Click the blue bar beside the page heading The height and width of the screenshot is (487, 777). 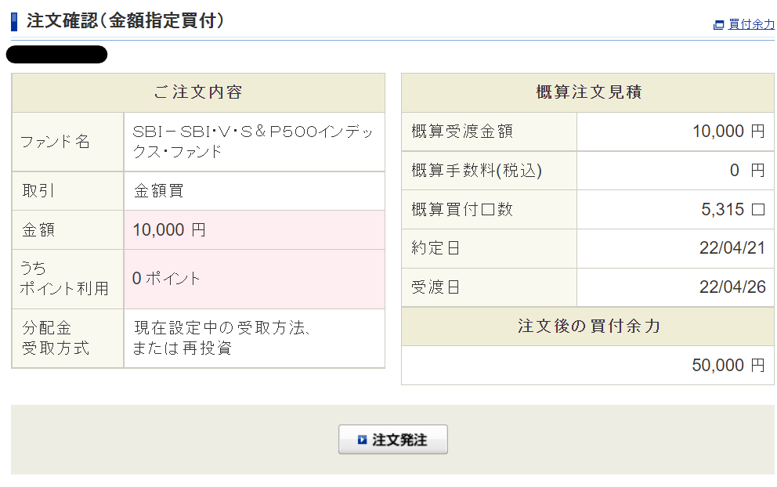(14, 22)
